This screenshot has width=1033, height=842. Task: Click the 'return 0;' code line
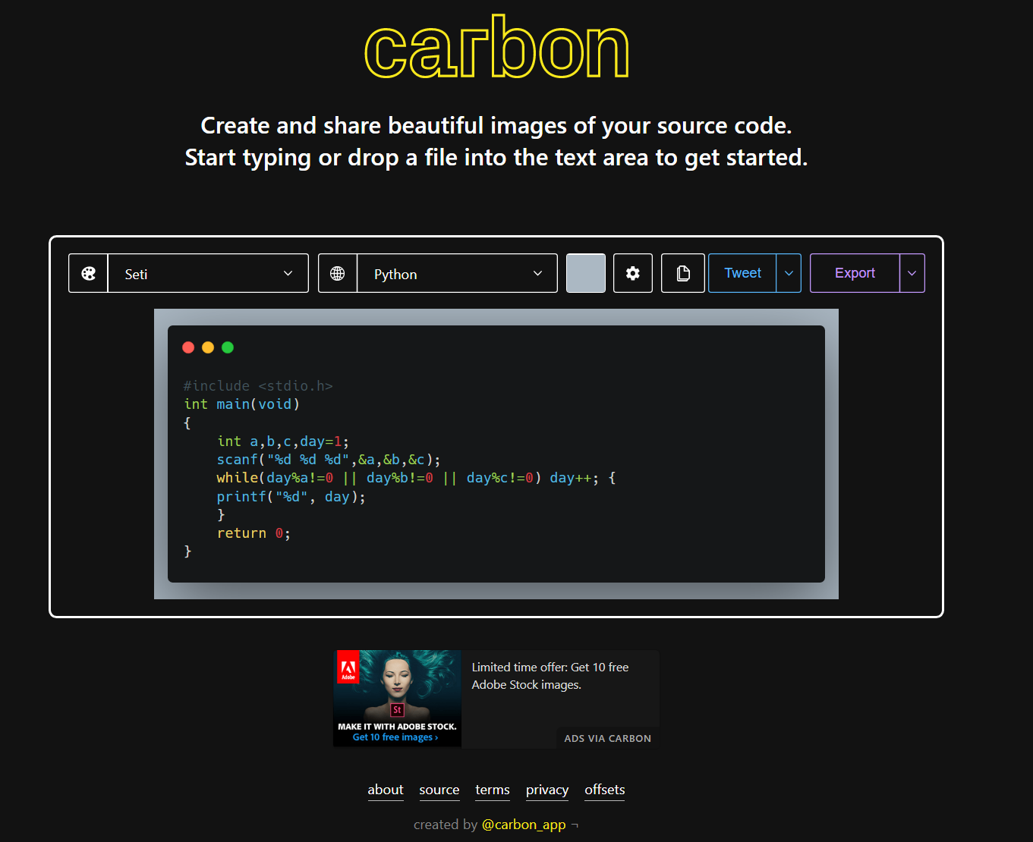pyautogui.click(x=254, y=533)
